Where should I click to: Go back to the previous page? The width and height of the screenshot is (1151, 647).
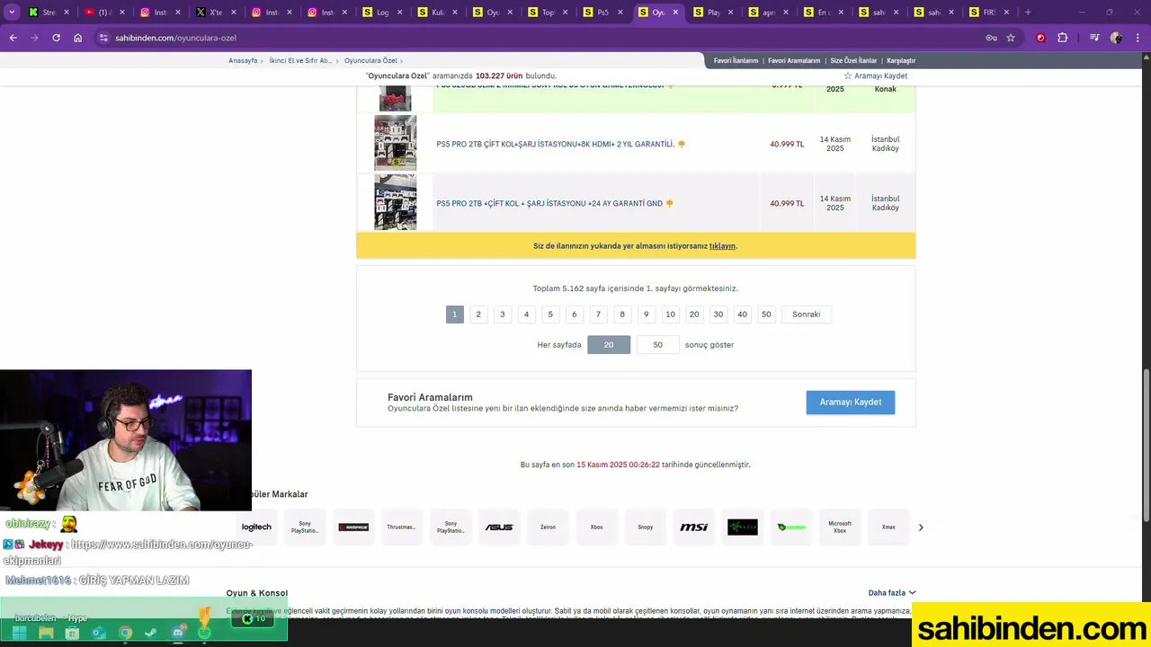pos(13,38)
